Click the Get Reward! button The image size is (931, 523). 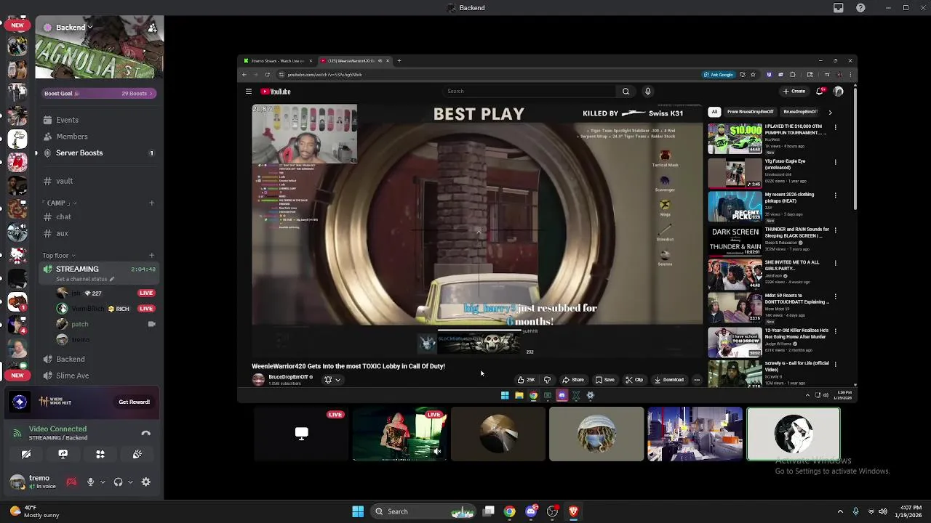point(135,402)
